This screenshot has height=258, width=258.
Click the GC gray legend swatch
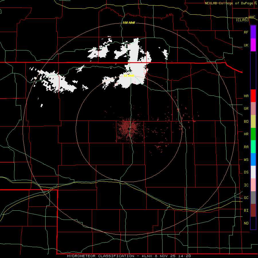(x=253, y=198)
